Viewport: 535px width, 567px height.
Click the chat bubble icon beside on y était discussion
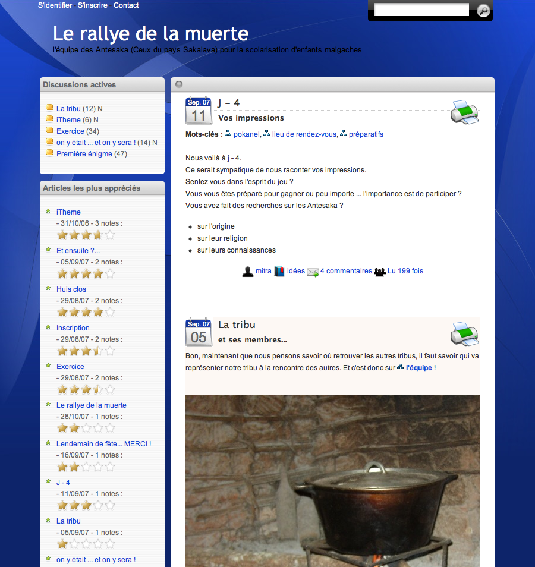click(49, 141)
